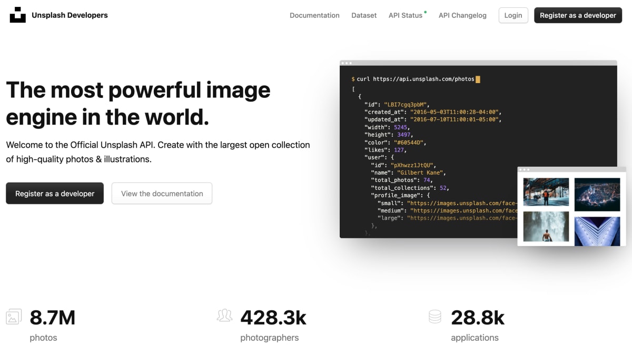Click the "height": 3497 line

click(389, 135)
